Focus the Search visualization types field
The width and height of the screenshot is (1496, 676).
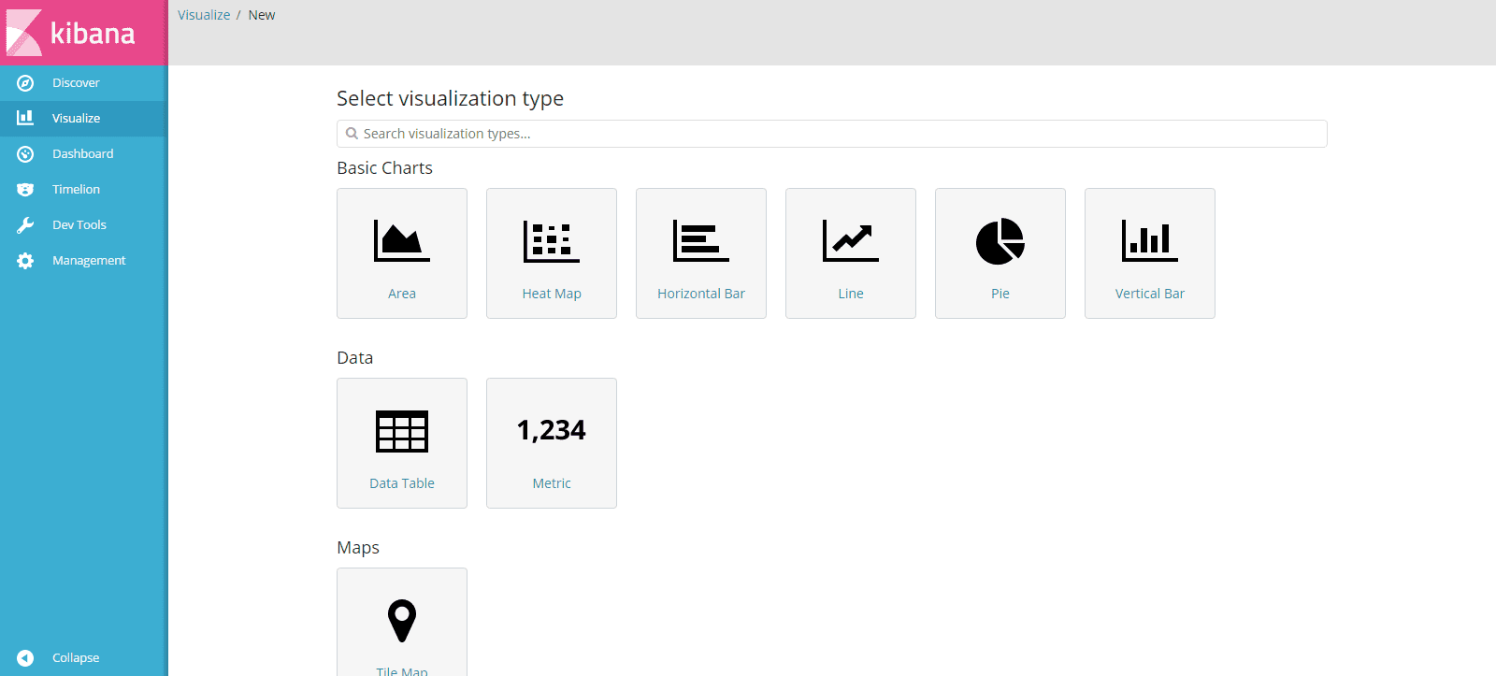point(832,134)
